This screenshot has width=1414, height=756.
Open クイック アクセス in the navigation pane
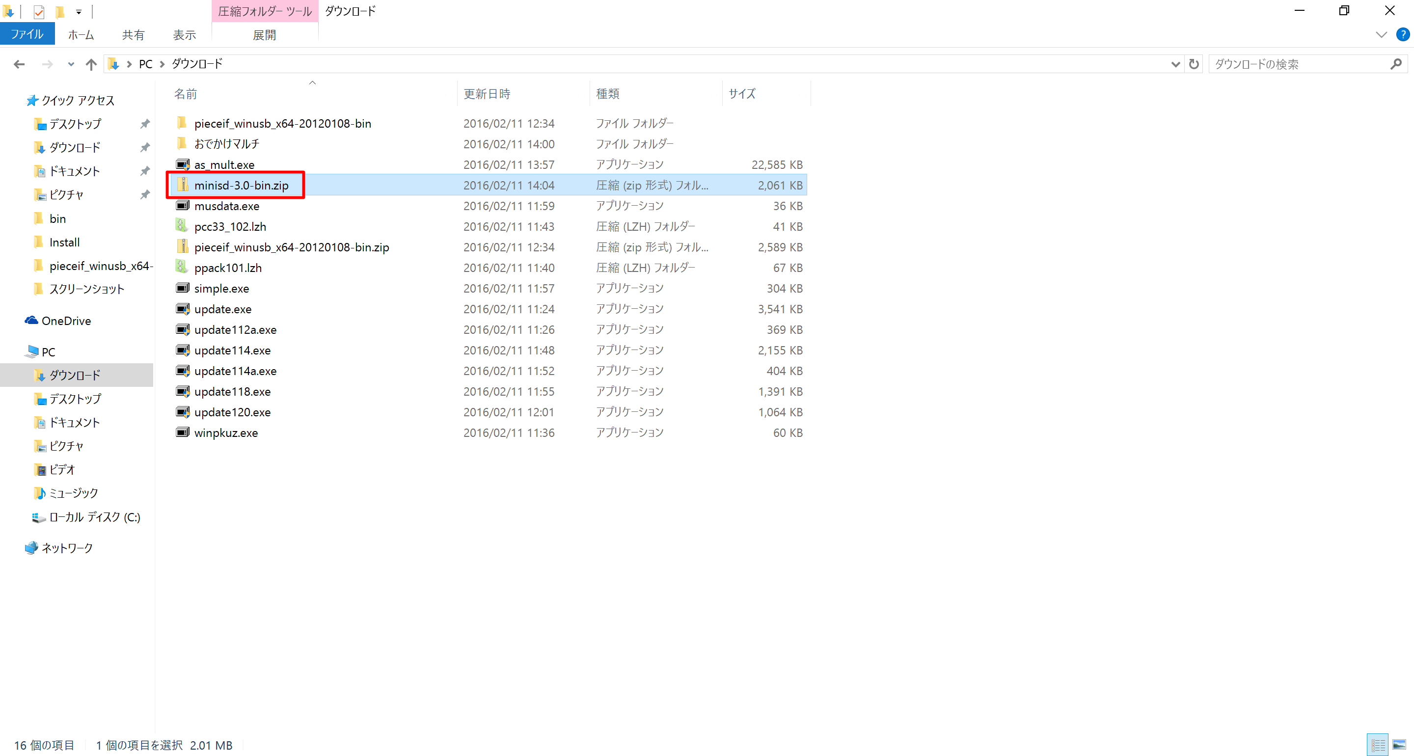[x=78, y=101]
